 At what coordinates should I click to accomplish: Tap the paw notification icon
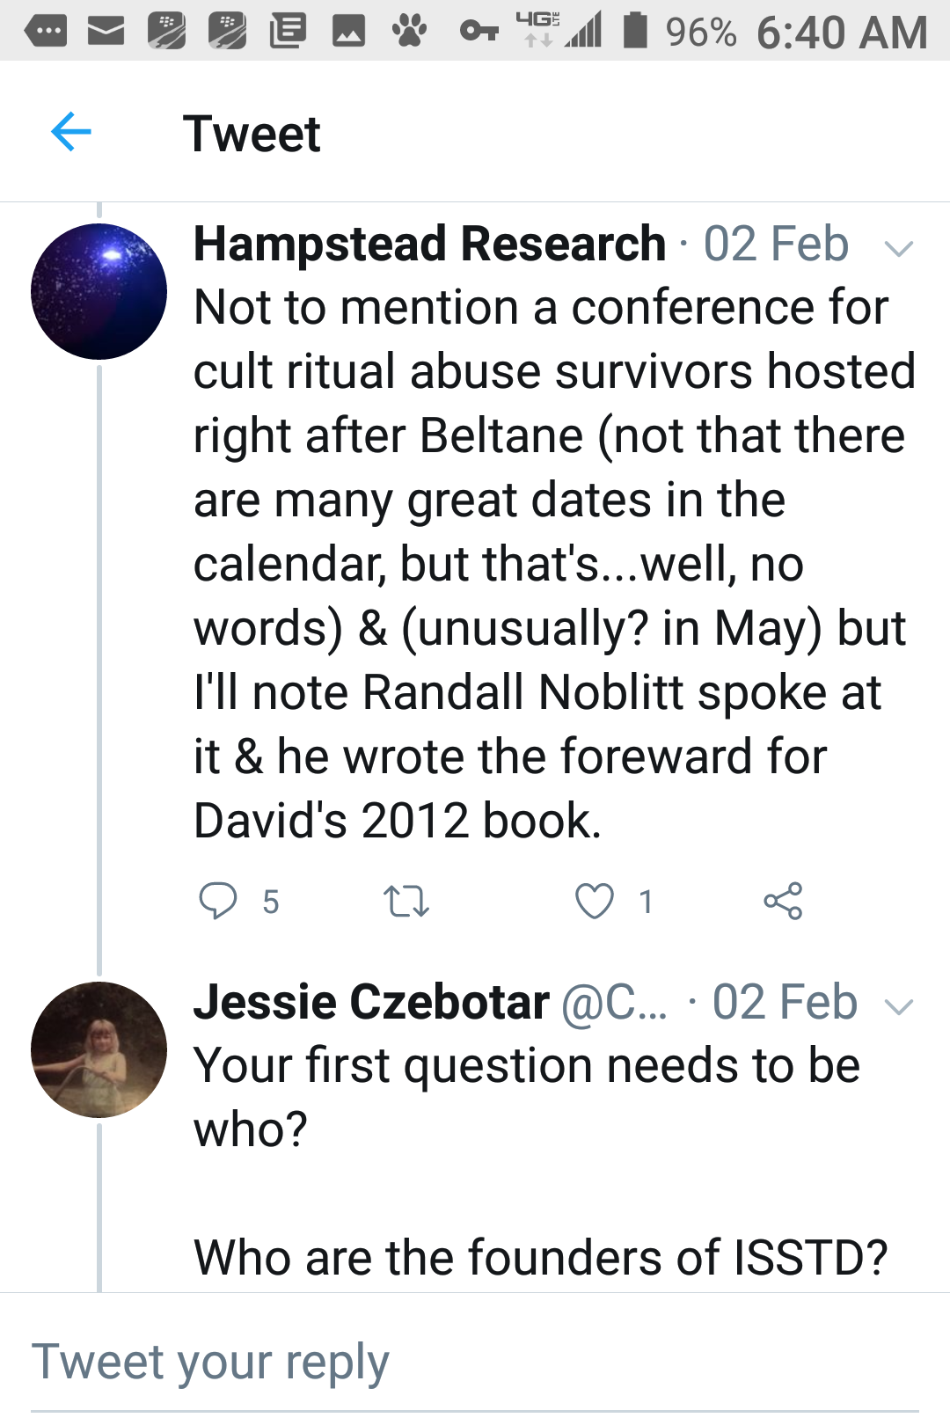(409, 32)
